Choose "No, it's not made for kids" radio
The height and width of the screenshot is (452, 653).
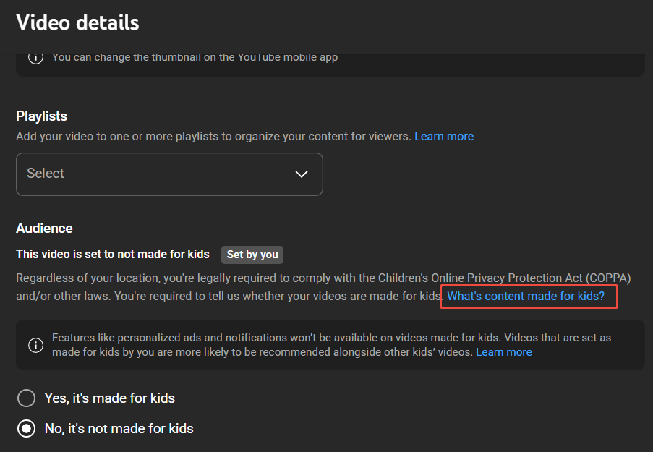click(x=27, y=429)
